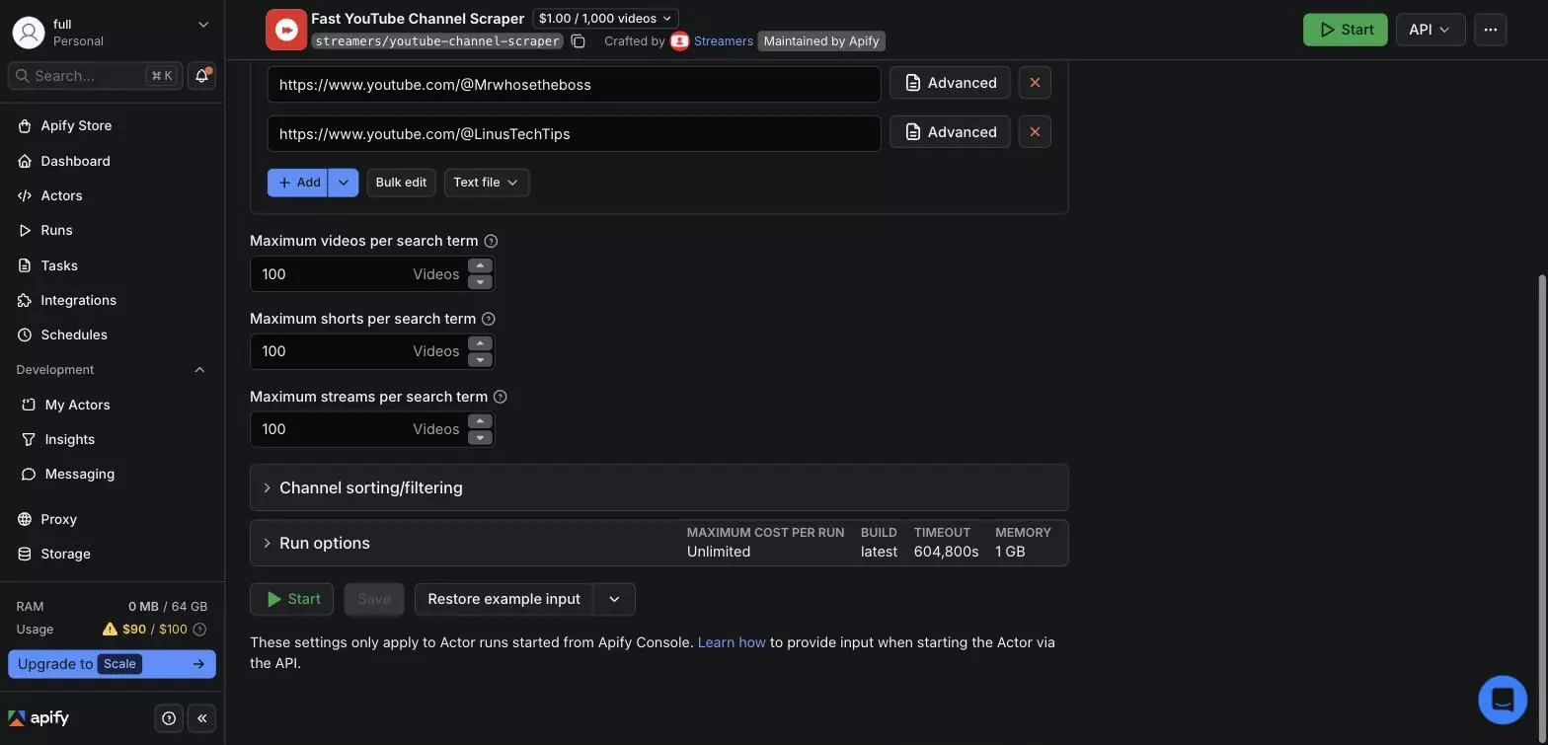Click the apify logo in the sidebar
The image size is (1548, 745).
coord(39,718)
